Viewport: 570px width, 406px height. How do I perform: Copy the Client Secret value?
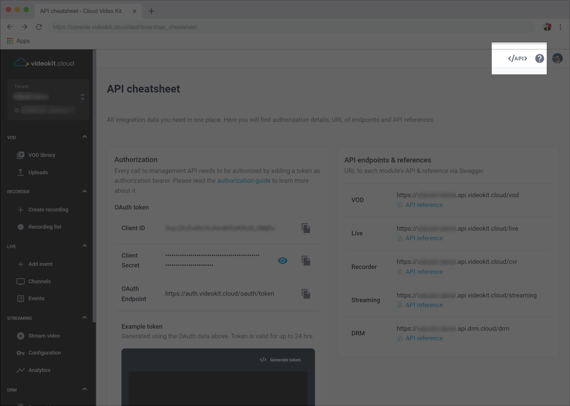(x=306, y=261)
